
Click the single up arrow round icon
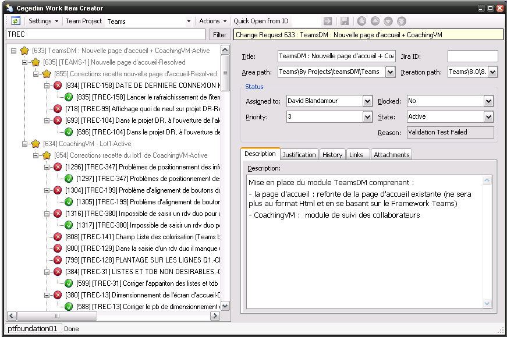point(375,22)
